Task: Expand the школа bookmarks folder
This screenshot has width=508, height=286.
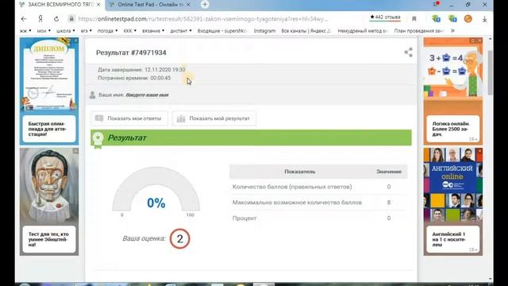Action: (66, 31)
